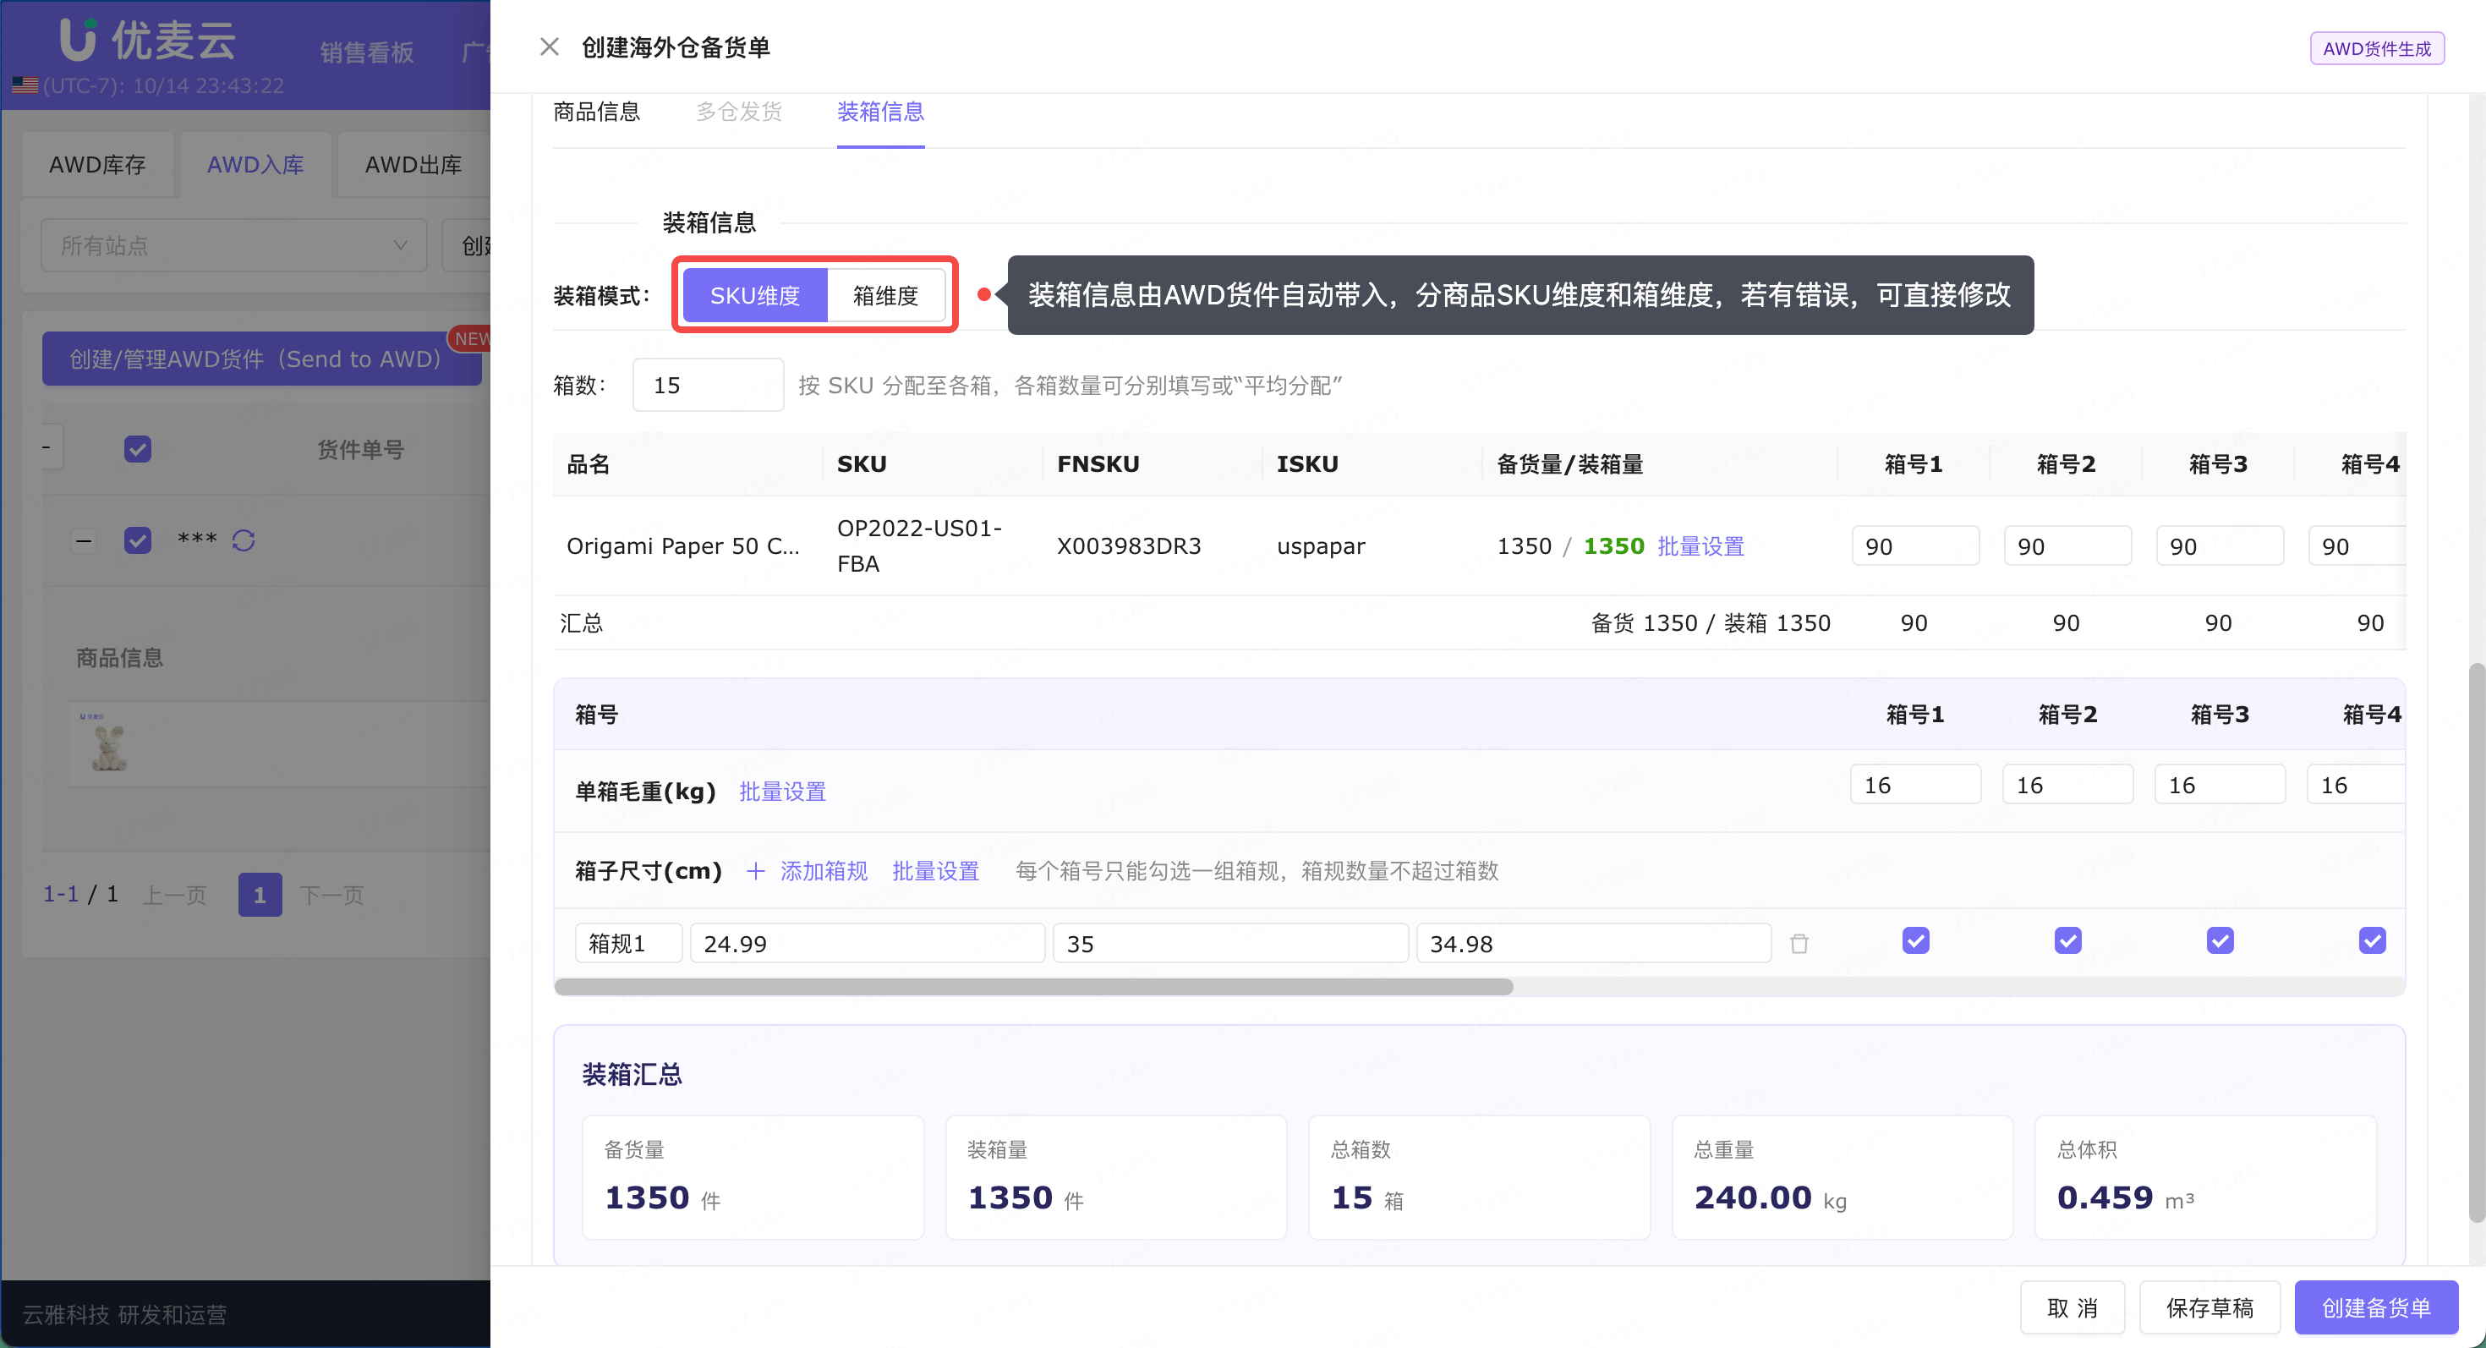This screenshot has width=2486, height=1348.
Task: Switch to the 装箱信息 tab
Action: [880, 112]
